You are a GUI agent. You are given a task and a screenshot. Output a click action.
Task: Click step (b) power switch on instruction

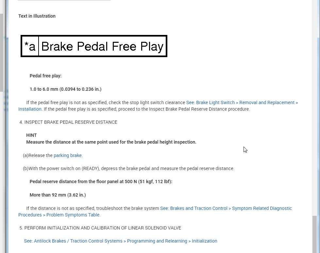pos(131,168)
